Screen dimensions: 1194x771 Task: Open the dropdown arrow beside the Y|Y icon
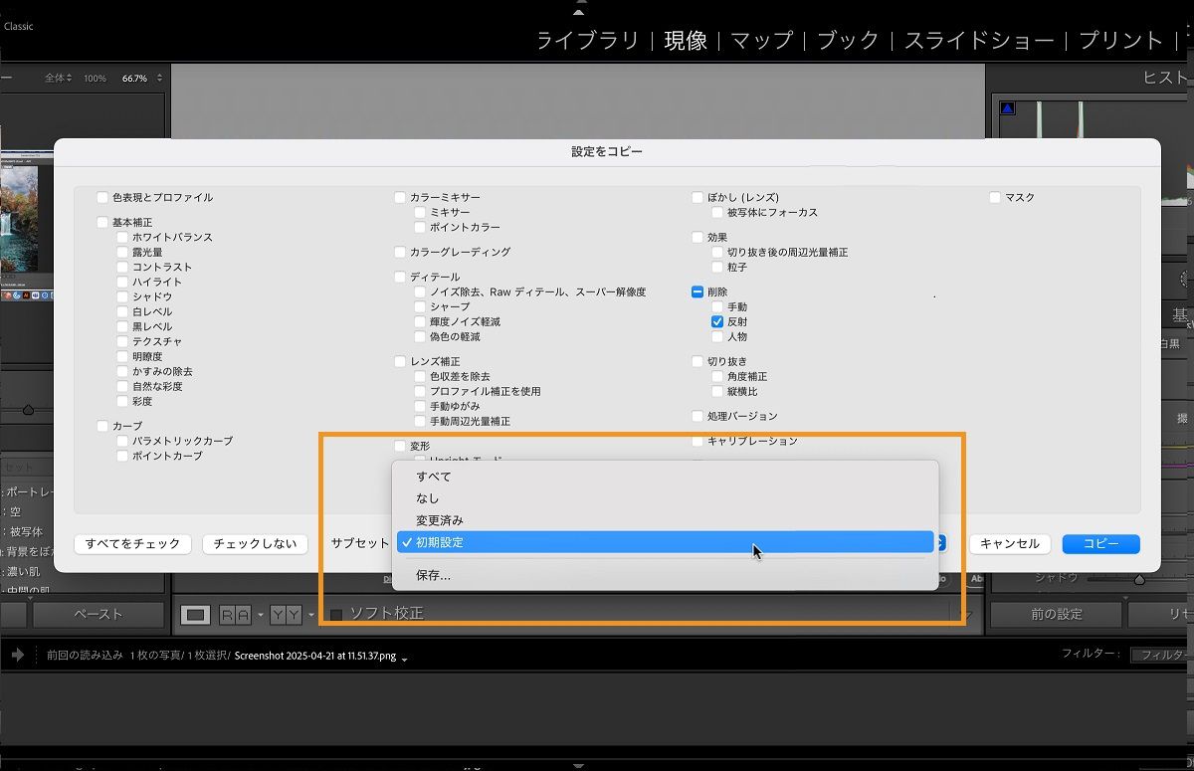[310, 612]
